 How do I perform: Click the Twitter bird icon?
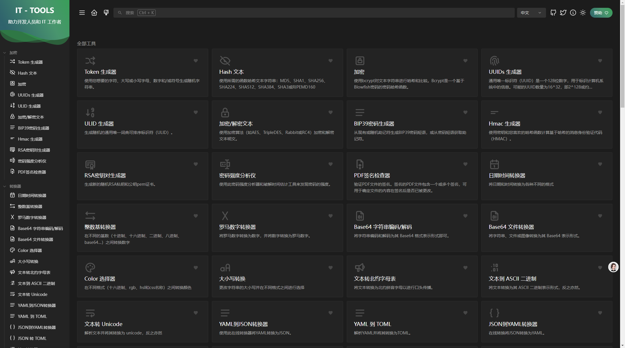click(x=563, y=13)
